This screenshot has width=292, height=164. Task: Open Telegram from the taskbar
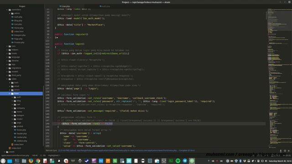tap(185, 161)
